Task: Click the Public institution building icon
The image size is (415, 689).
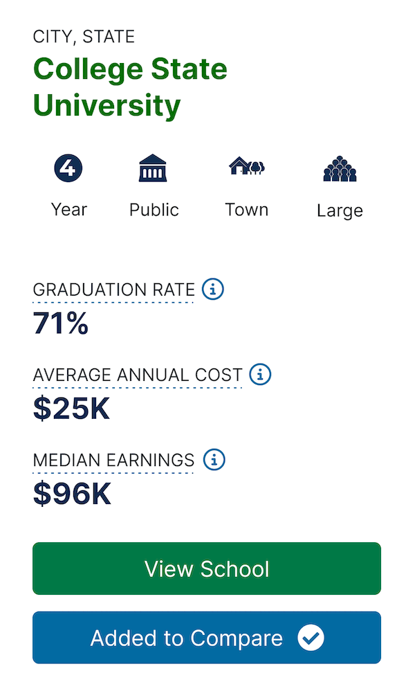Action: (x=153, y=168)
